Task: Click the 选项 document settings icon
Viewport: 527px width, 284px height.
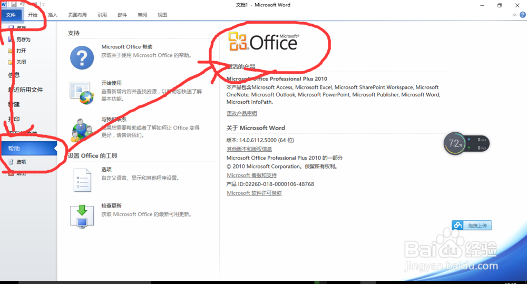Action: (82, 180)
